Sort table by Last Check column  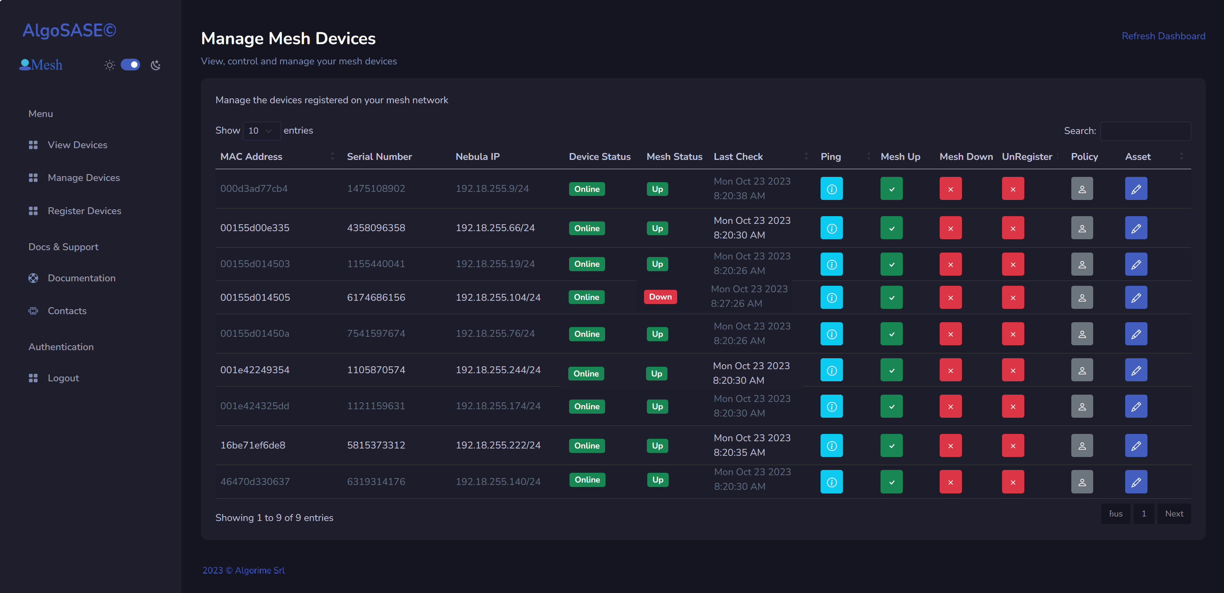pos(738,157)
